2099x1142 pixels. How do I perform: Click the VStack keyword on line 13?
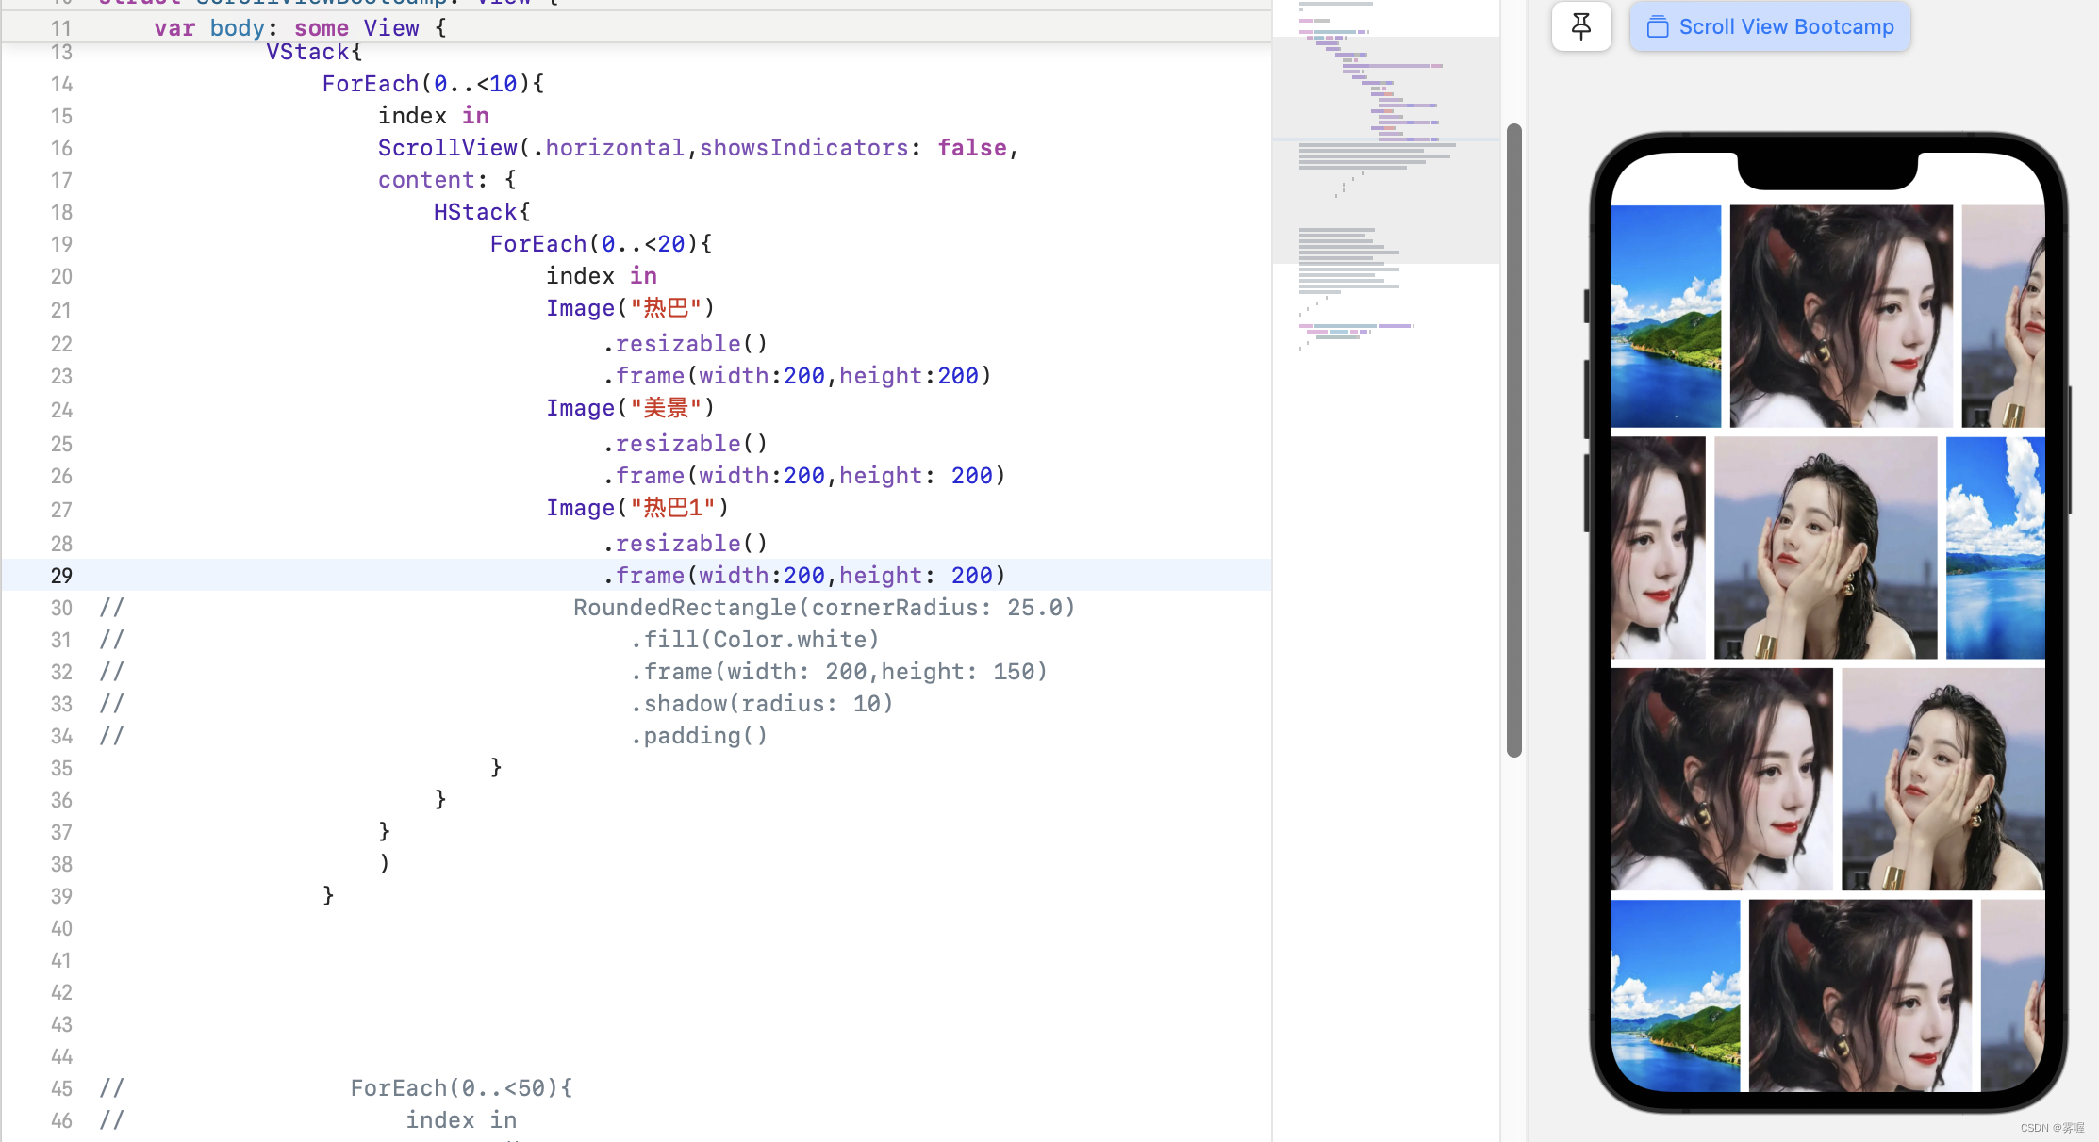[307, 53]
